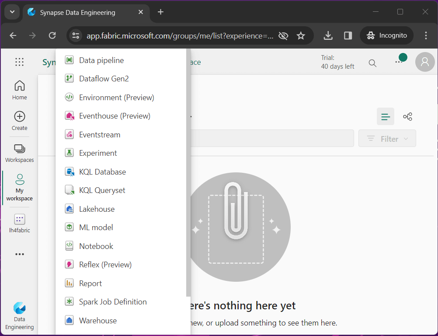Screen dimensions: 438x336
Task: Switch to lineage view
Action: tap(407, 116)
